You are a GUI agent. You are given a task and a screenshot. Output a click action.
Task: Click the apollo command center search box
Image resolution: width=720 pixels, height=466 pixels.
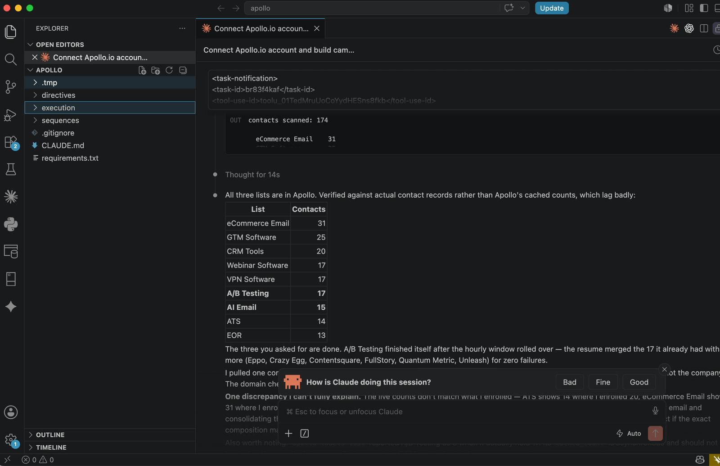pos(372,8)
